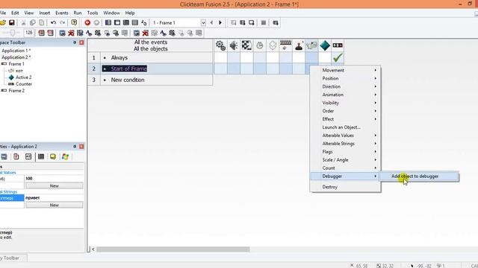Expand the Animation submenu

click(x=345, y=95)
